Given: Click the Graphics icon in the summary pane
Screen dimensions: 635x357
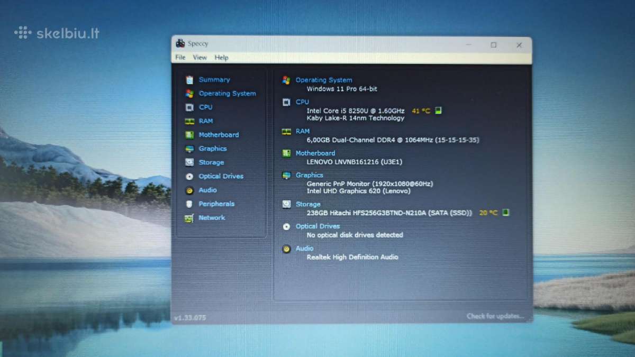Looking at the screenshot, I should point(286,175).
